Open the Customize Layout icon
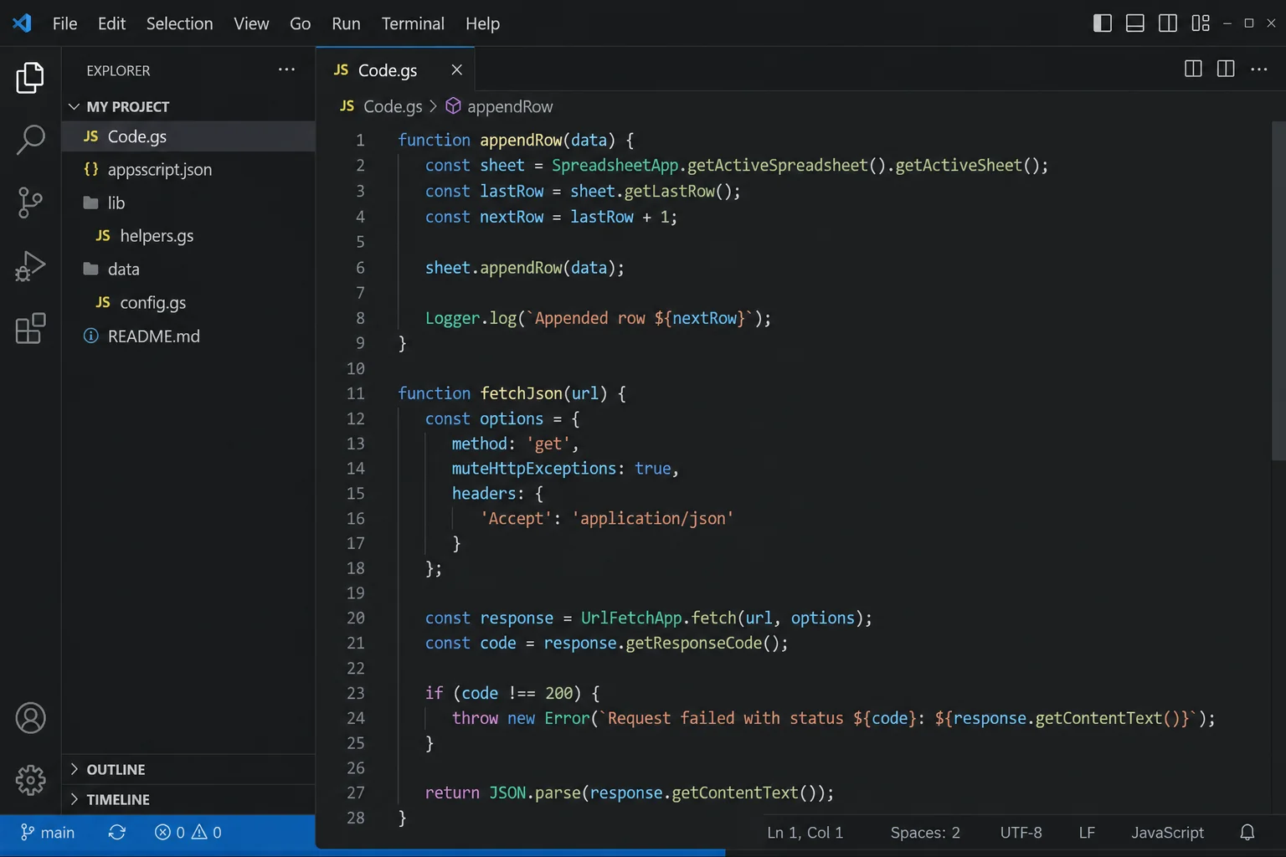Viewport: 1286px width, 857px height. tap(1201, 23)
